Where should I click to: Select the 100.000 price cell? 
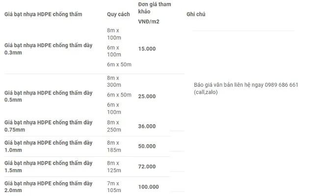tap(148, 187)
